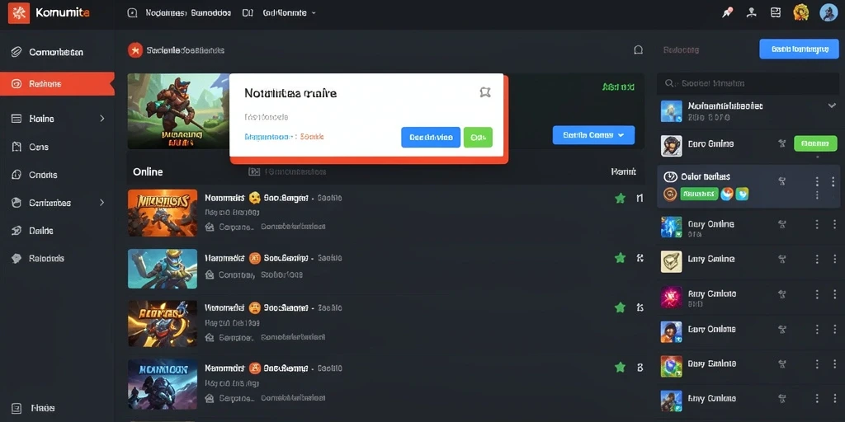
Task: Click the calendar list icon in the top bar
Action: tap(776, 13)
